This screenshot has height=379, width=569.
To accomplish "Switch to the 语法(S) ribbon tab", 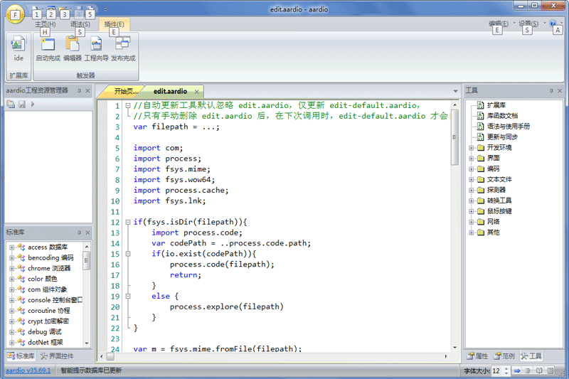I will (x=80, y=24).
